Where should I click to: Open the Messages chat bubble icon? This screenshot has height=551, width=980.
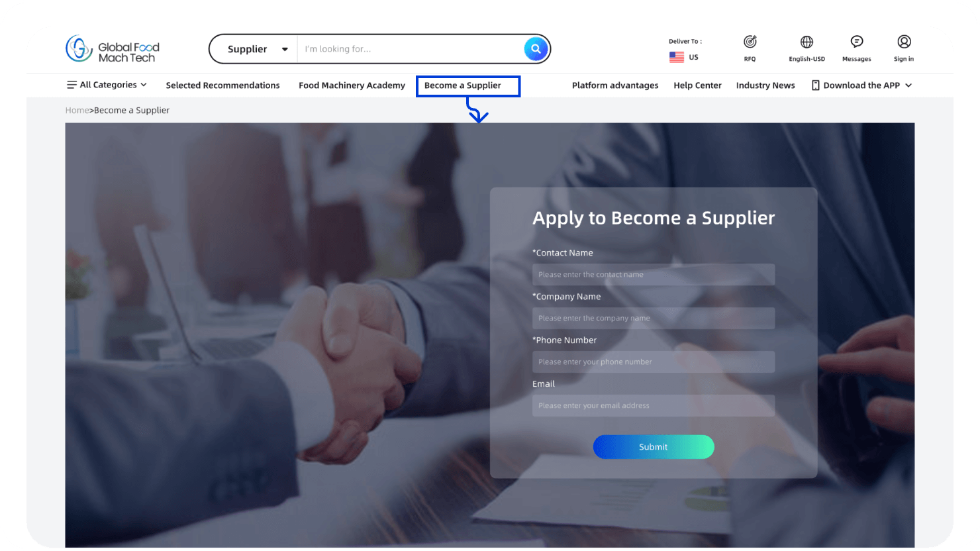(x=857, y=42)
